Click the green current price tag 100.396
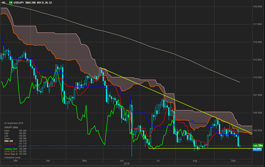The height and width of the screenshot is (167, 265). tap(258, 145)
